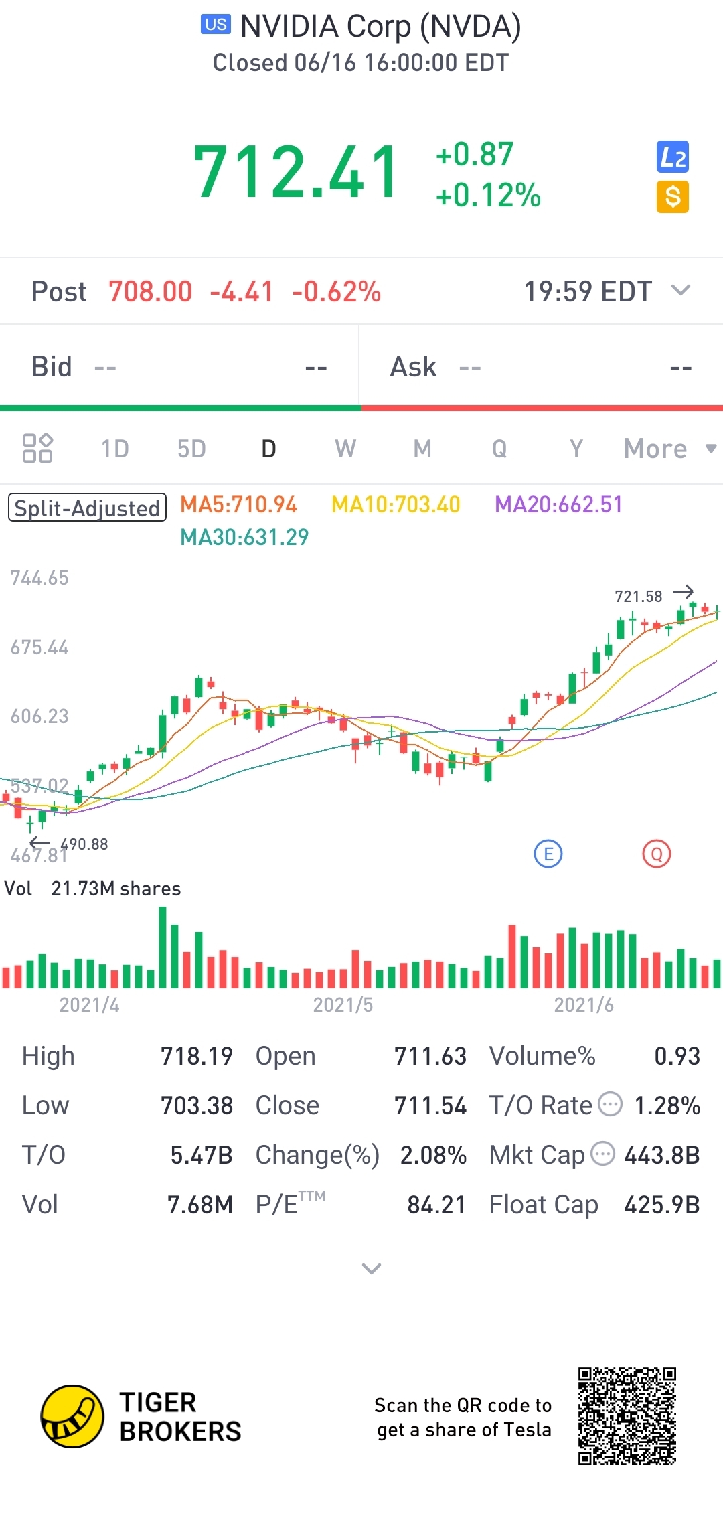Screen dimensions: 723x1532
Task: Tap the QR code image
Action: point(627,1416)
